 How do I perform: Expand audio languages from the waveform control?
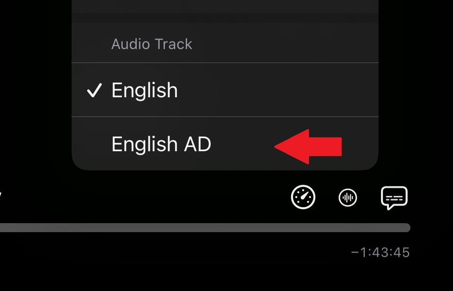click(x=347, y=197)
